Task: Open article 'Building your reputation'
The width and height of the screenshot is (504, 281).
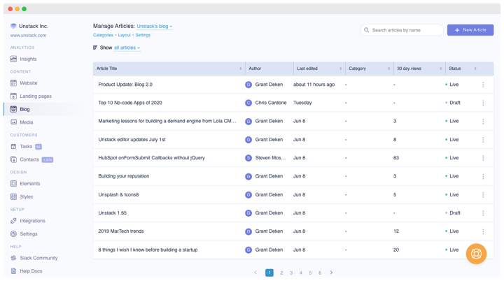Action: (124, 176)
